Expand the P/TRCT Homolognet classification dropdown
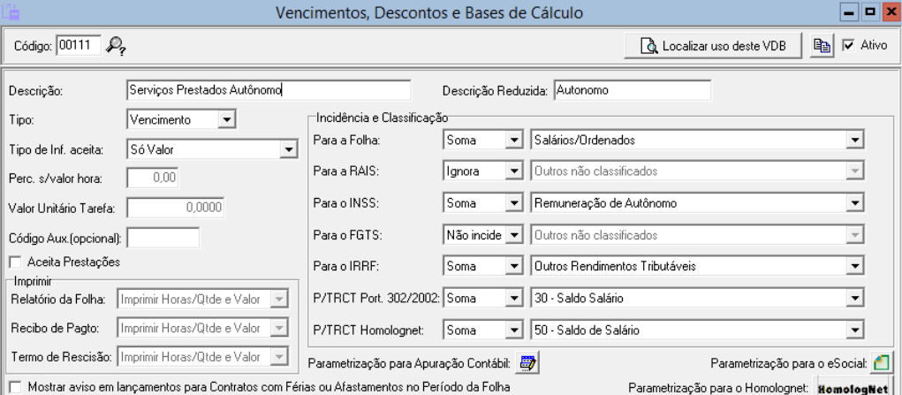Viewport: 902px width, 395px height. coord(854,330)
